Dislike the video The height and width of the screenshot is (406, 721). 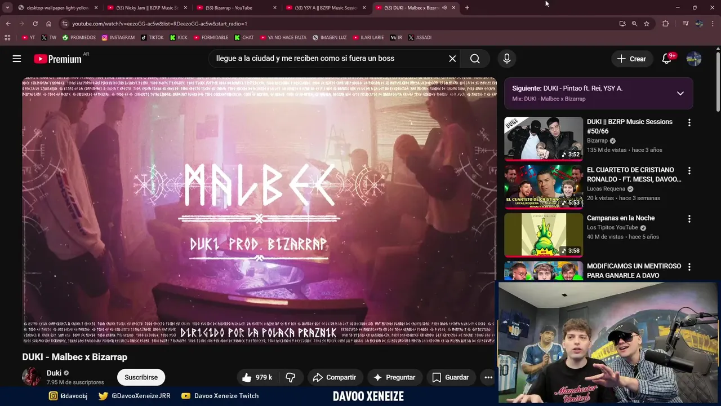click(291, 377)
